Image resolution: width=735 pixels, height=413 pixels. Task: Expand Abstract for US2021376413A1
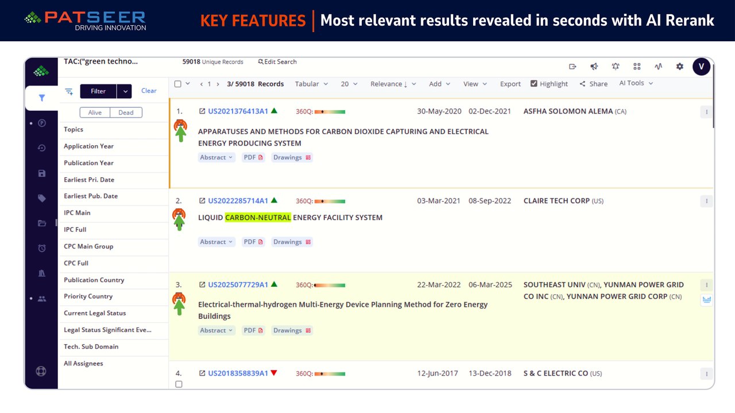click(216, 157)
